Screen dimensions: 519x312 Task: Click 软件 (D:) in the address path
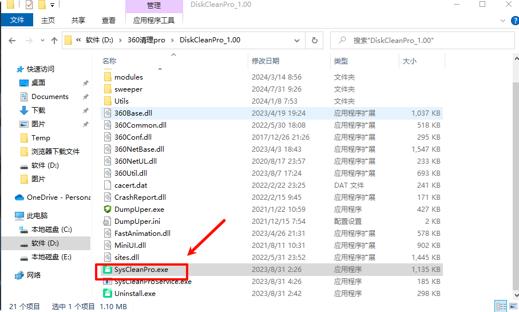tap(100, 40)
